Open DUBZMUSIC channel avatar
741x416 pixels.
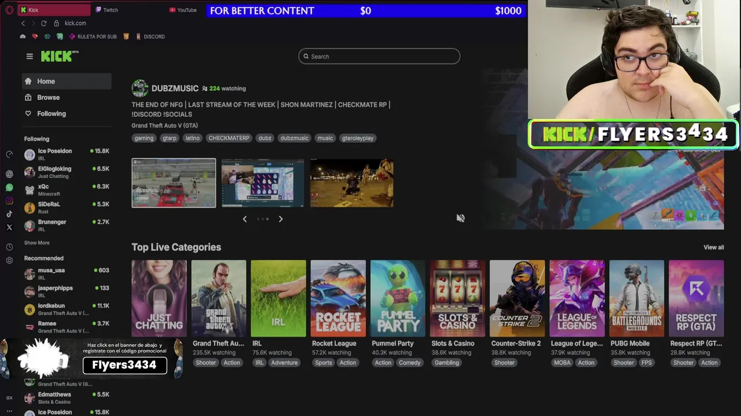(140, 88)
